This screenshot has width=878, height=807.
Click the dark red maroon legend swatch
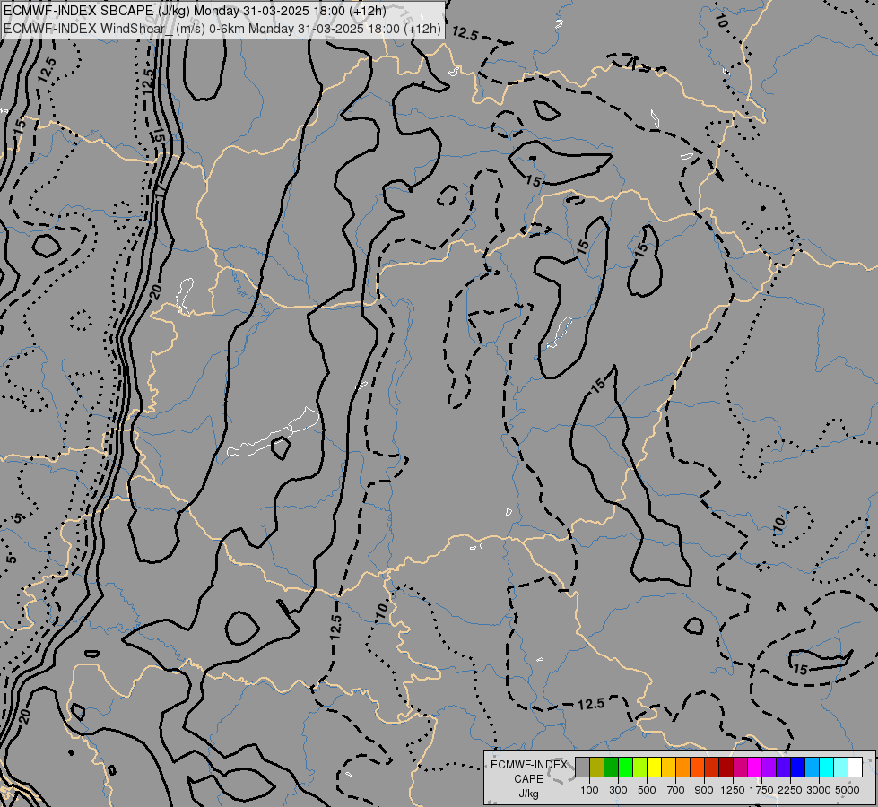click(x=726, y=767)
